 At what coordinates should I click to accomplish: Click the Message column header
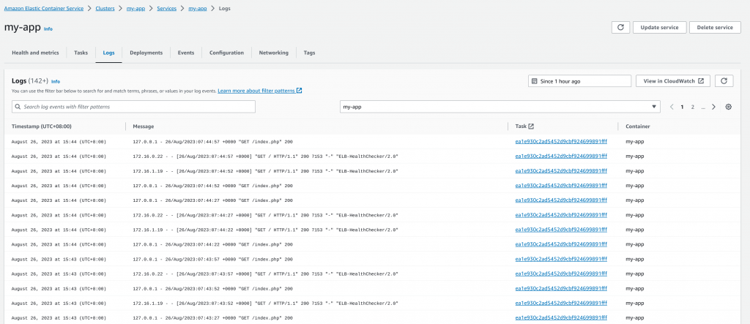(x=144, y=127)
